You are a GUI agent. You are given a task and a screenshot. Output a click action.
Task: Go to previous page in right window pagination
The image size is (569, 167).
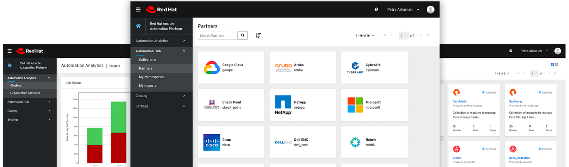click(x=524, y=73)
